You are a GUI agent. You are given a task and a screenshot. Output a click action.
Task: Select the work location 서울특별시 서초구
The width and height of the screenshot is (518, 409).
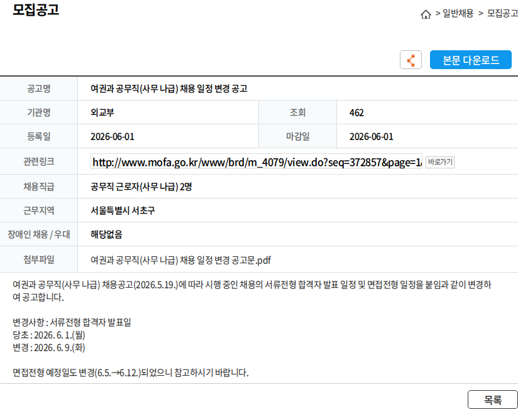click(123, 210)
